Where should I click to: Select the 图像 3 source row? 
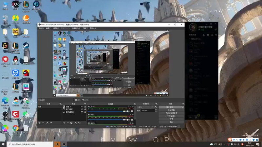pyautogui.click(x=74, y=106)
